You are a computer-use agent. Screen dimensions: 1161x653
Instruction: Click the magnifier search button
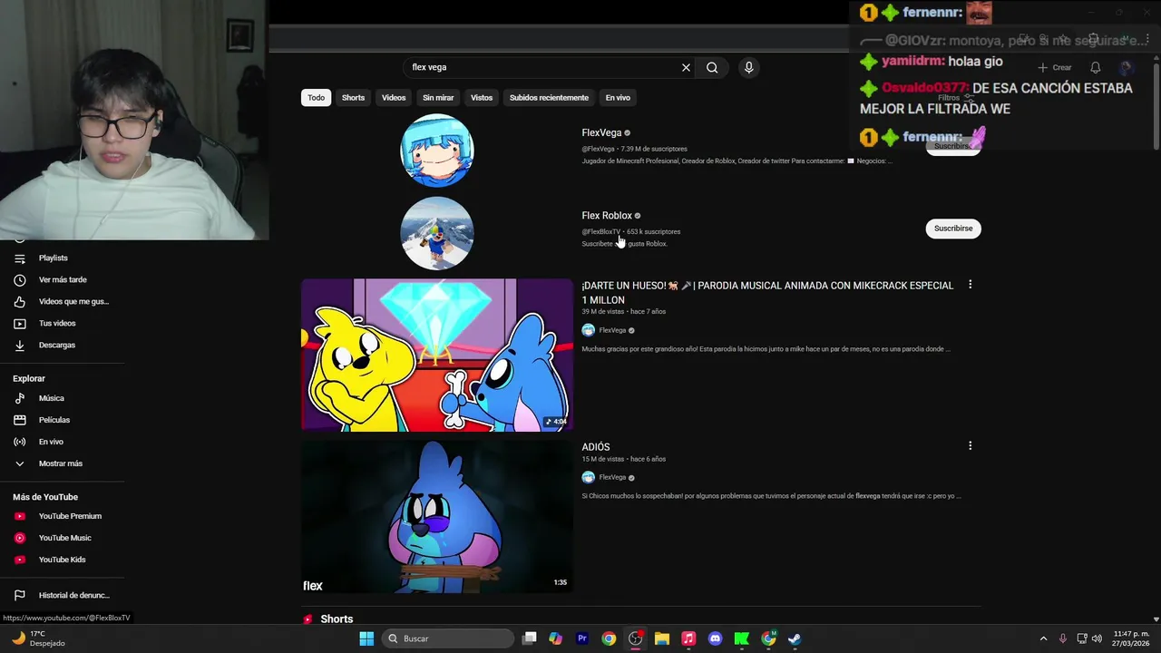[712, 67]
